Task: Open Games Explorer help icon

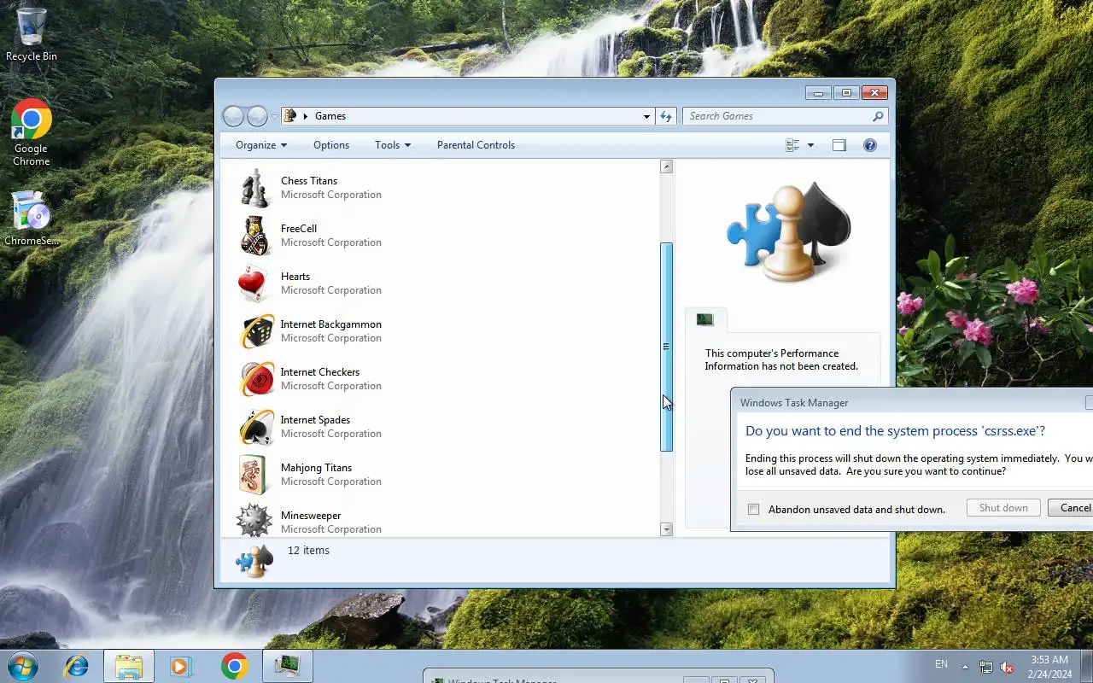Action: click(870, 145)
